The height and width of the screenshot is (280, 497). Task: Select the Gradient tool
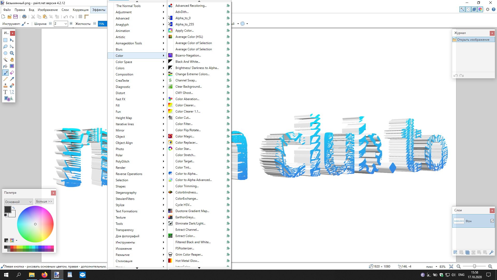click(12, 66)
